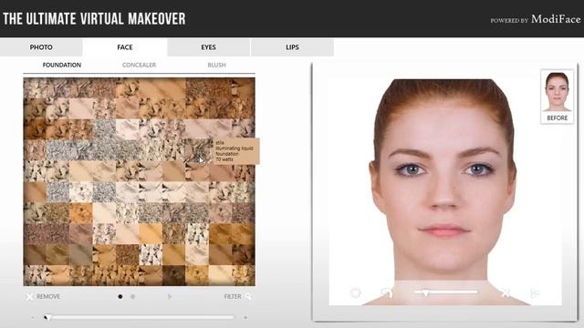Click the undo arrow on the photo toolbar

tap(387, 293)
